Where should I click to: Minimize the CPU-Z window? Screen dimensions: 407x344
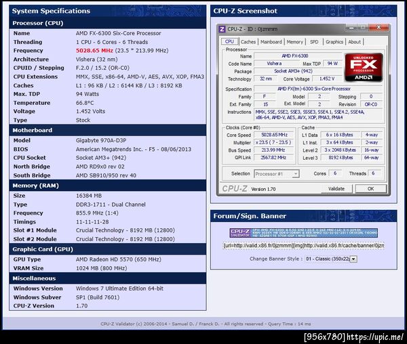[351, 27]
